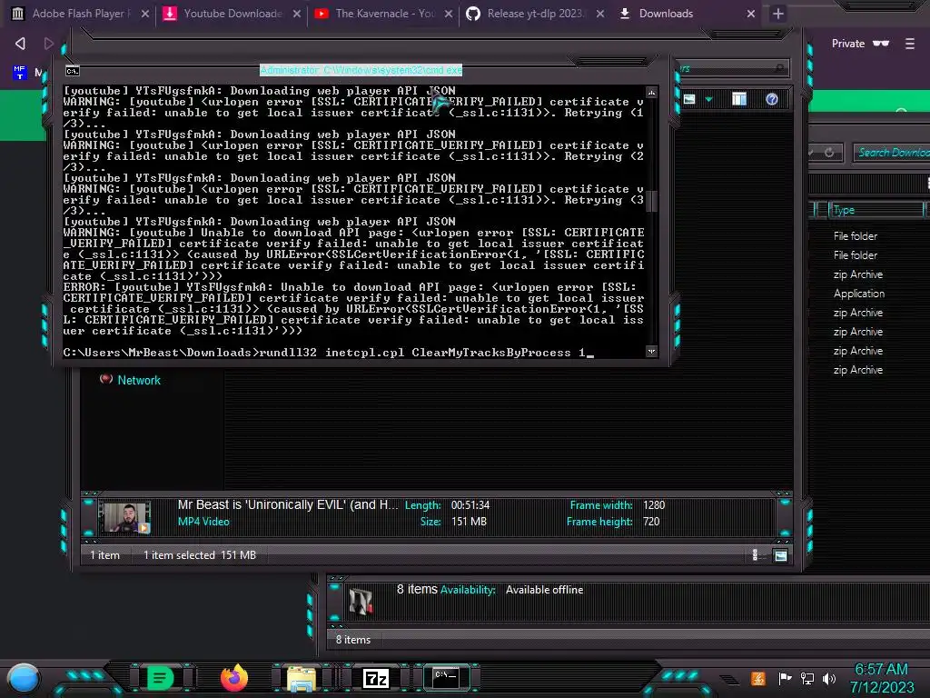Screen dimensions: 930x698
Task: Close The Kavernacle tab
Action: pos(449,14)
